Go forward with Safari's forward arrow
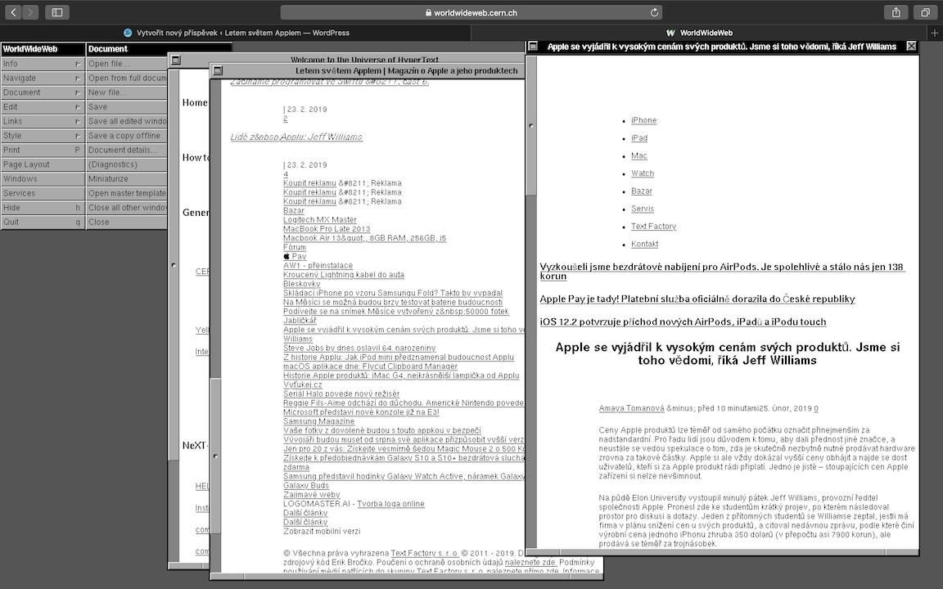The image size is (943, 589). pyautogui.click(x=30, y=12)
